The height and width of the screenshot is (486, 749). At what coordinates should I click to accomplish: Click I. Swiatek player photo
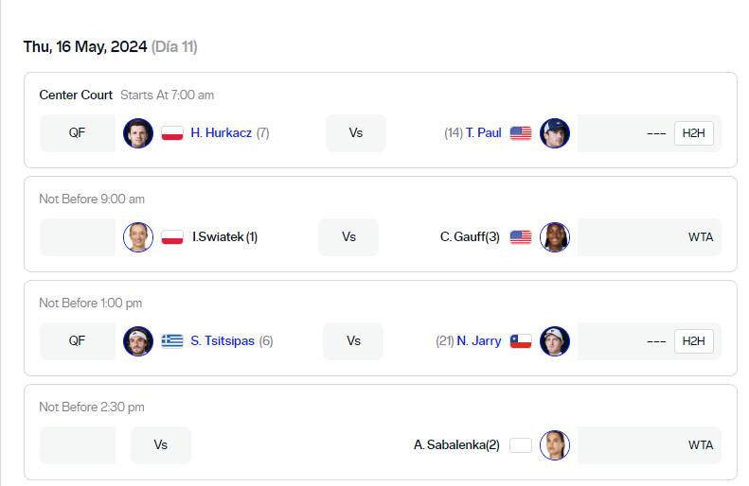pyautogui.click(x=138, y=237)
